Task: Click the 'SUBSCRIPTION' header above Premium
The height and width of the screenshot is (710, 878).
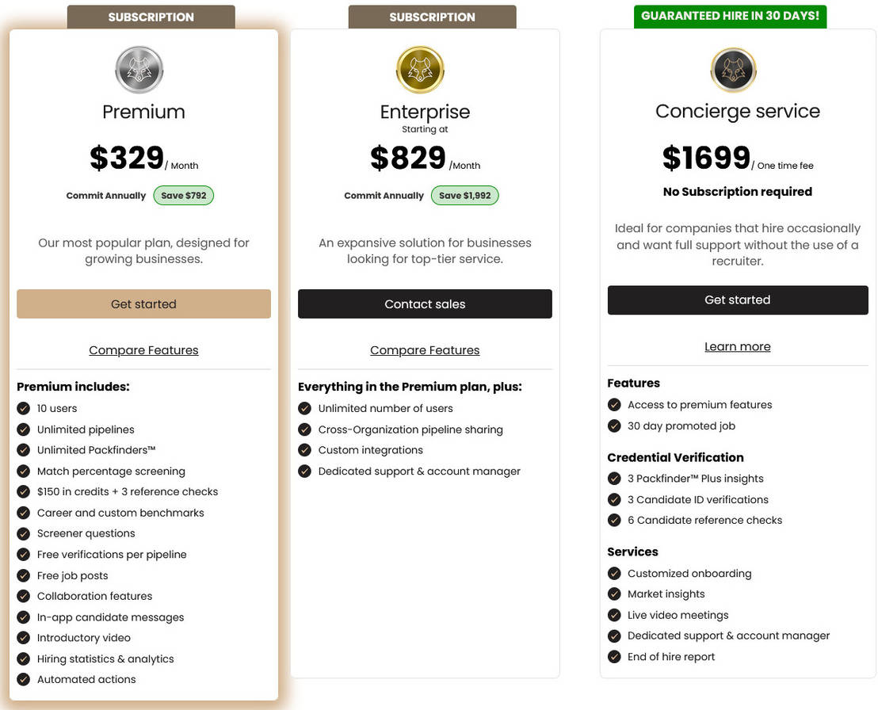Action: 151,17
